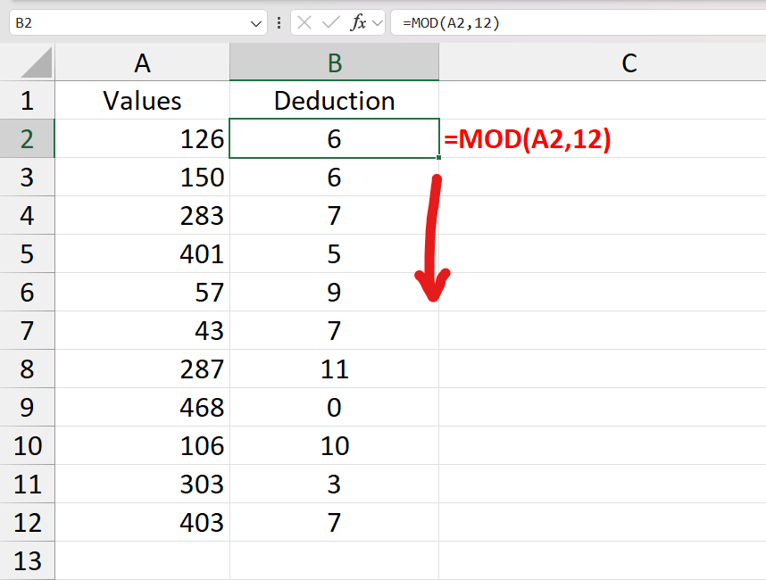Select empty cell A13
Screen dimensions: 766x580
pyautogui.click(x=142, y=560)
